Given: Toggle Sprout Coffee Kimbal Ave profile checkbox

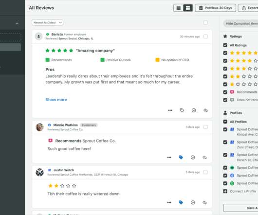Looking at the screenshot, I should coord(225,129).
